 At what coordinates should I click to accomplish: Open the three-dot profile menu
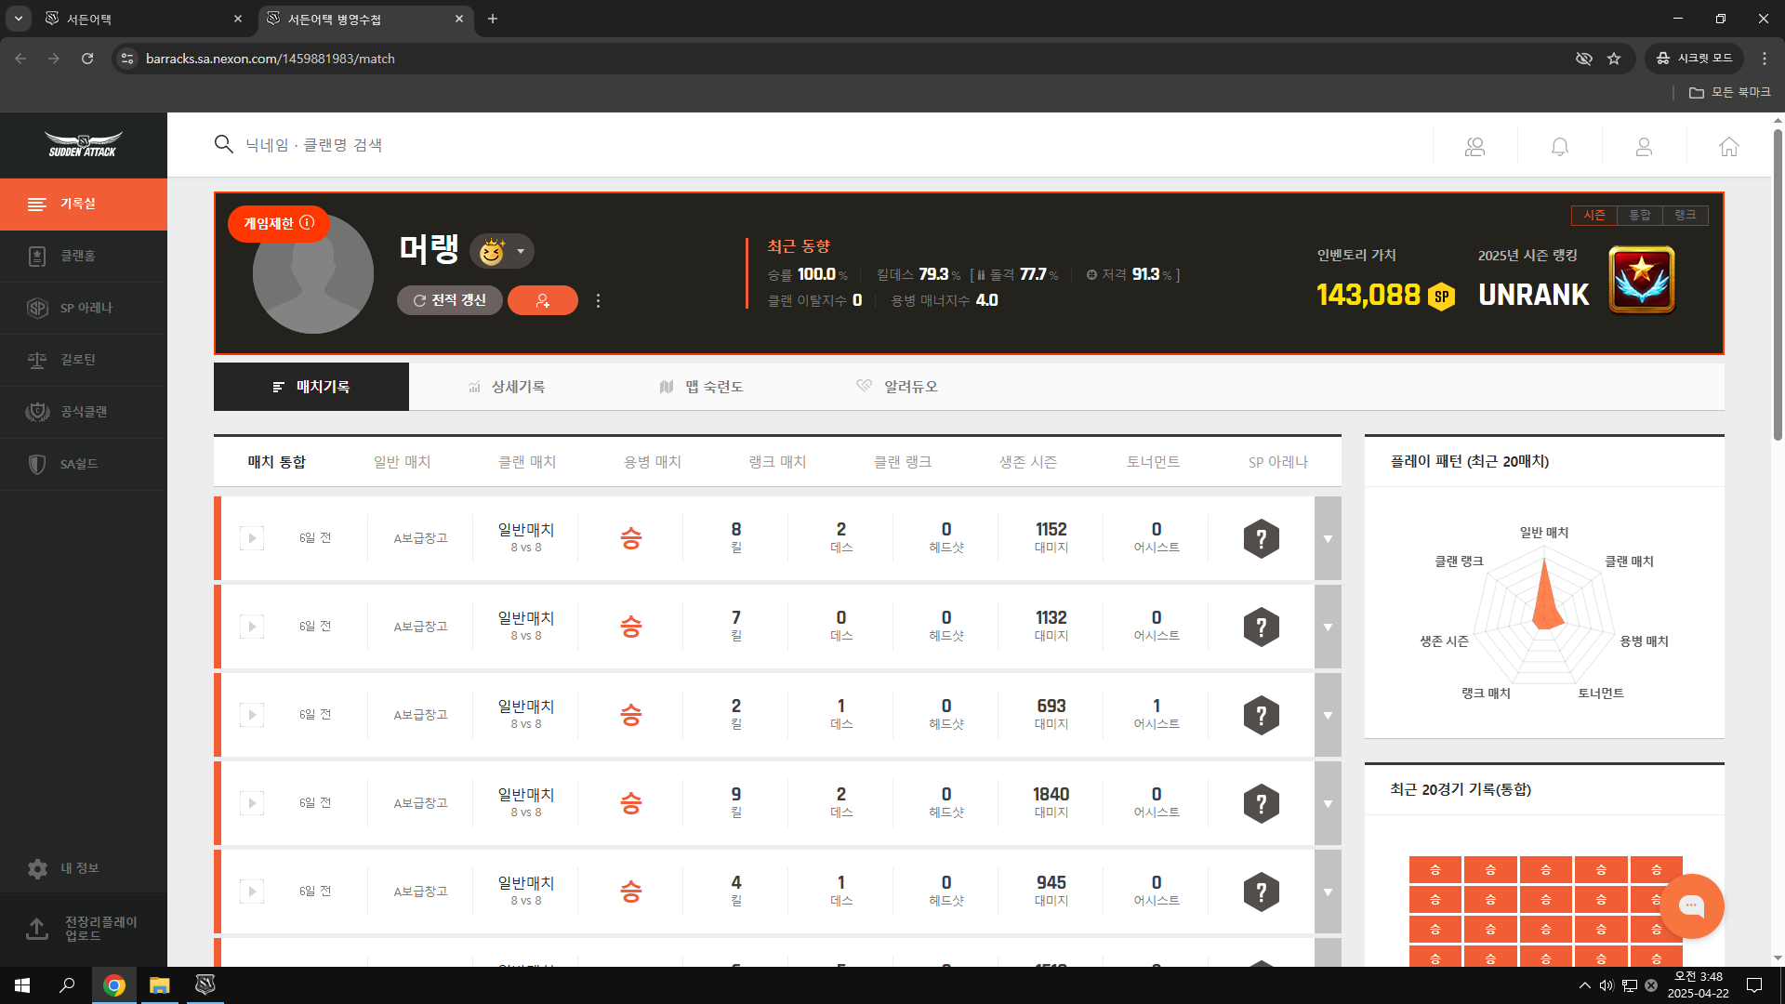point(598,300)
